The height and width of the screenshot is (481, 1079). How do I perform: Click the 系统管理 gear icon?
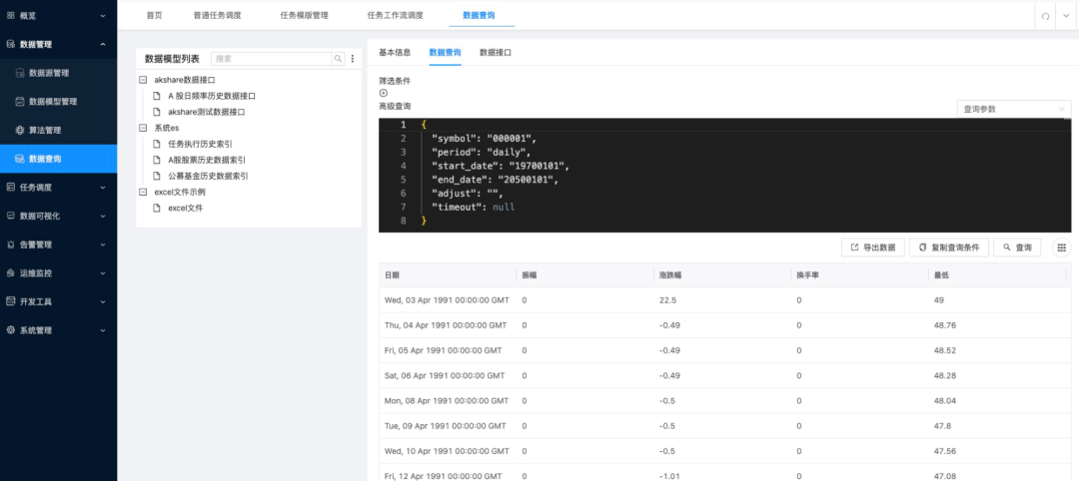point(10,330)
